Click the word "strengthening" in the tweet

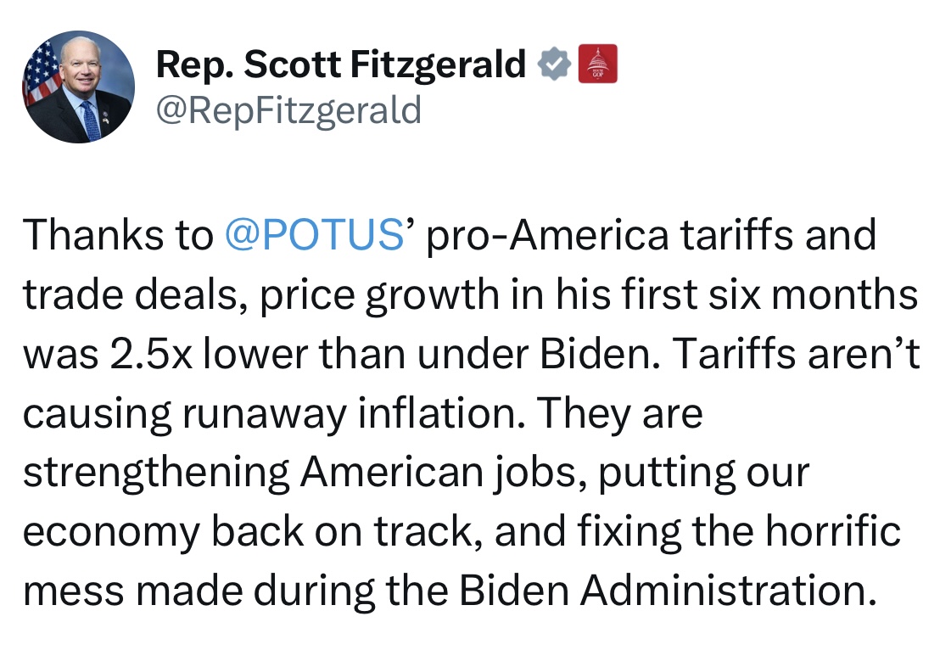[x=156, y=473]
